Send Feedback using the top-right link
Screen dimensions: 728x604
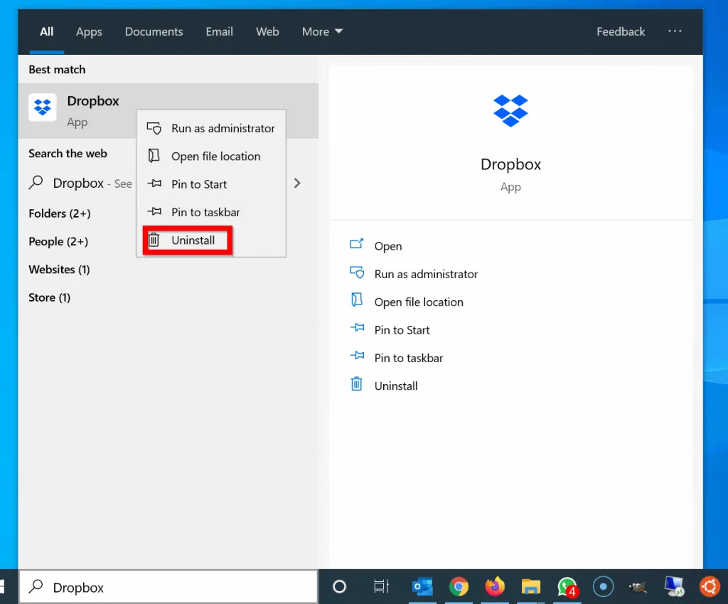(x=620, y=31)
